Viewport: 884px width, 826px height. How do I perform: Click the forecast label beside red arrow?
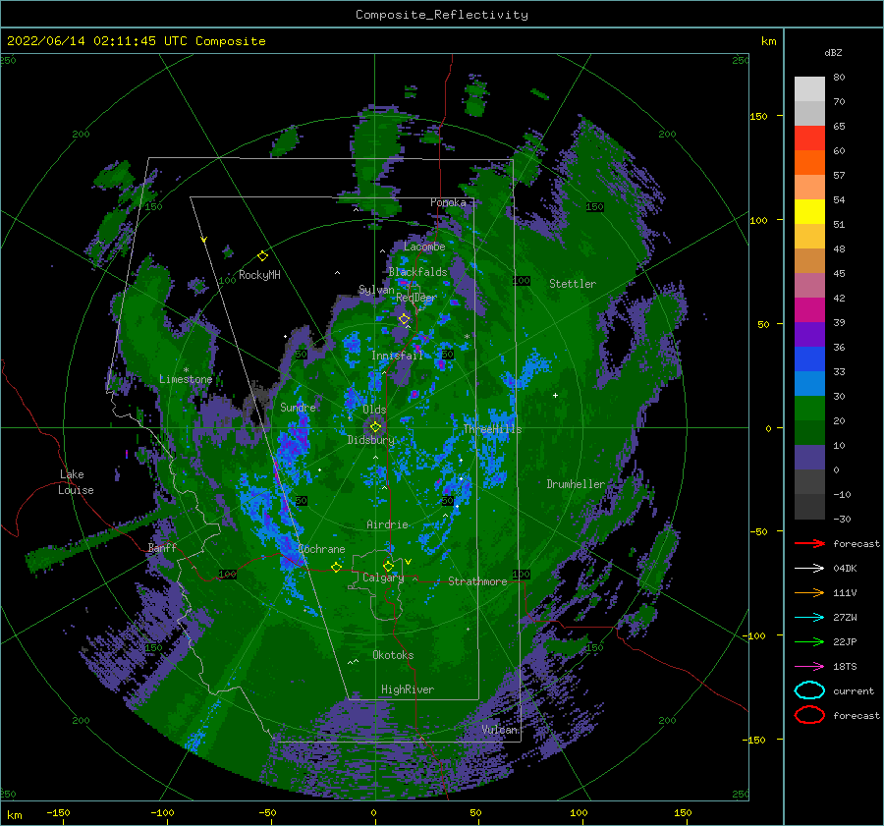coord(856,543)
